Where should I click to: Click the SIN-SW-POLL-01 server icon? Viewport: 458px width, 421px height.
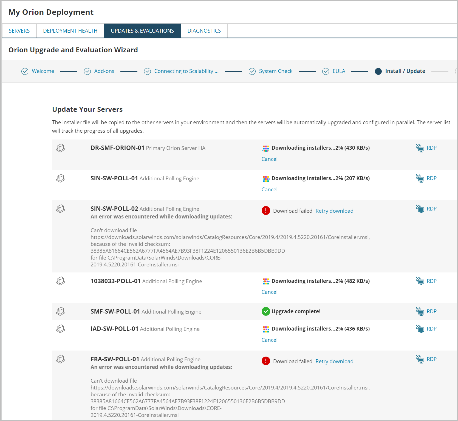(x=61, y=178)
